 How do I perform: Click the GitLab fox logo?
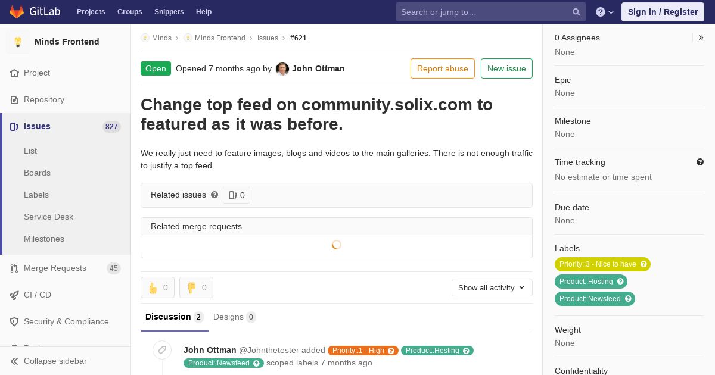tap(17, 11)
